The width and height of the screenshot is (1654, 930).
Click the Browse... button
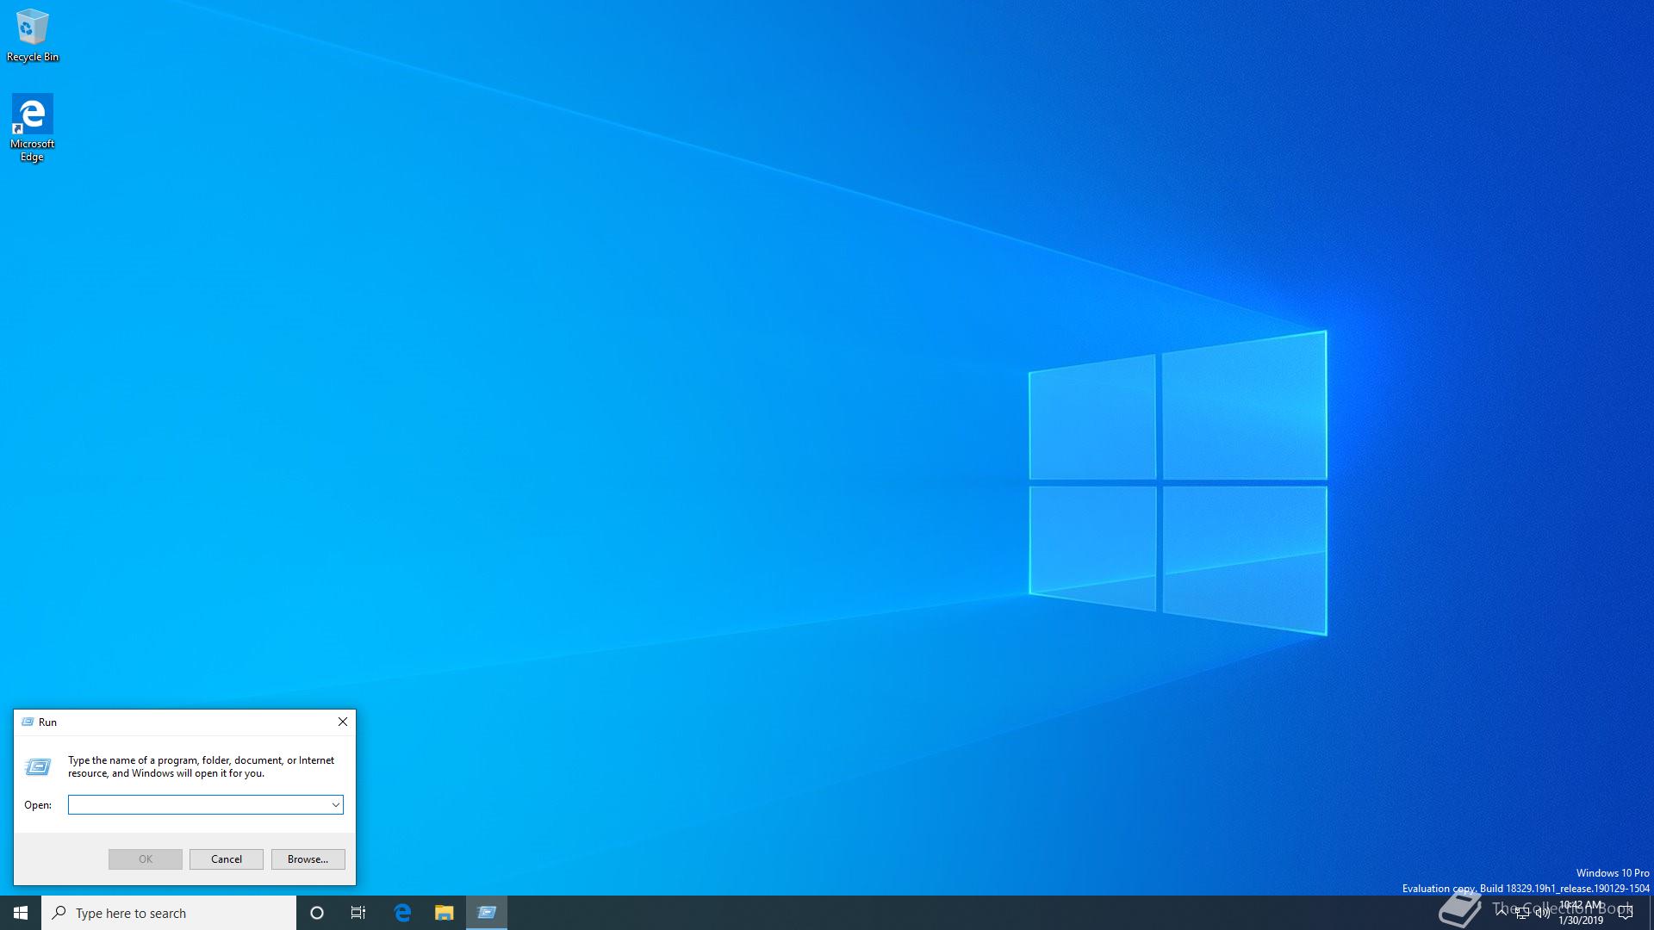click(308, 859)
